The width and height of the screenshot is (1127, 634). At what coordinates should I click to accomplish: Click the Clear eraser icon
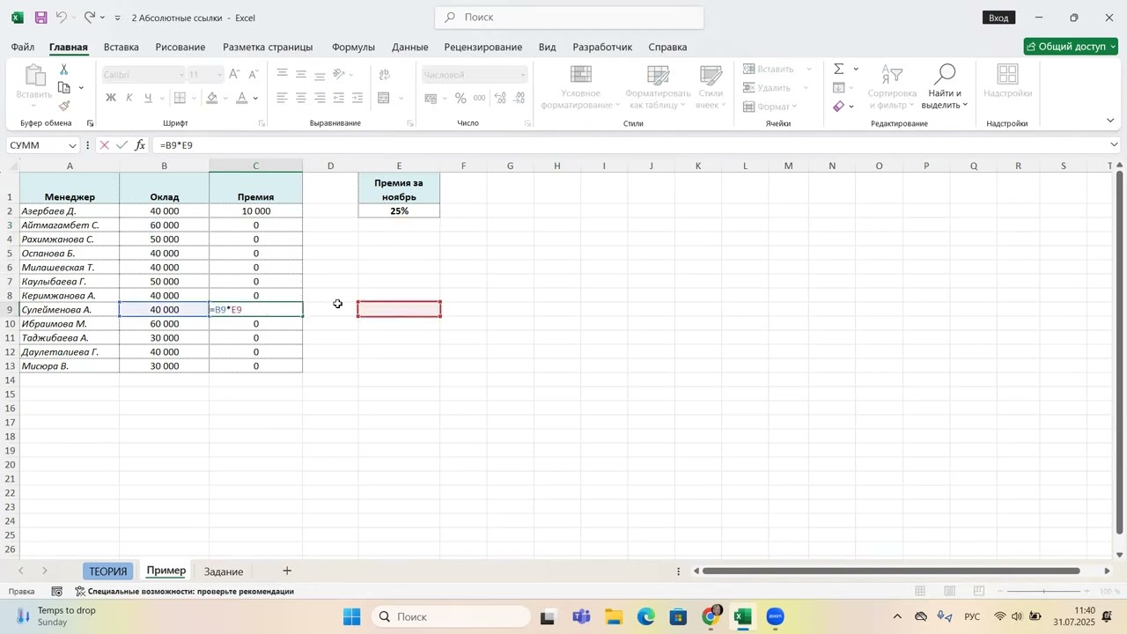pos(839,107)
